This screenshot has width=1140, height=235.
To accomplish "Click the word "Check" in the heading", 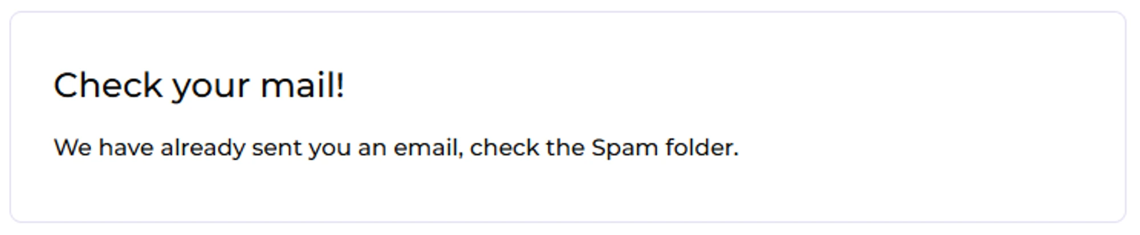I will [108, 86].
